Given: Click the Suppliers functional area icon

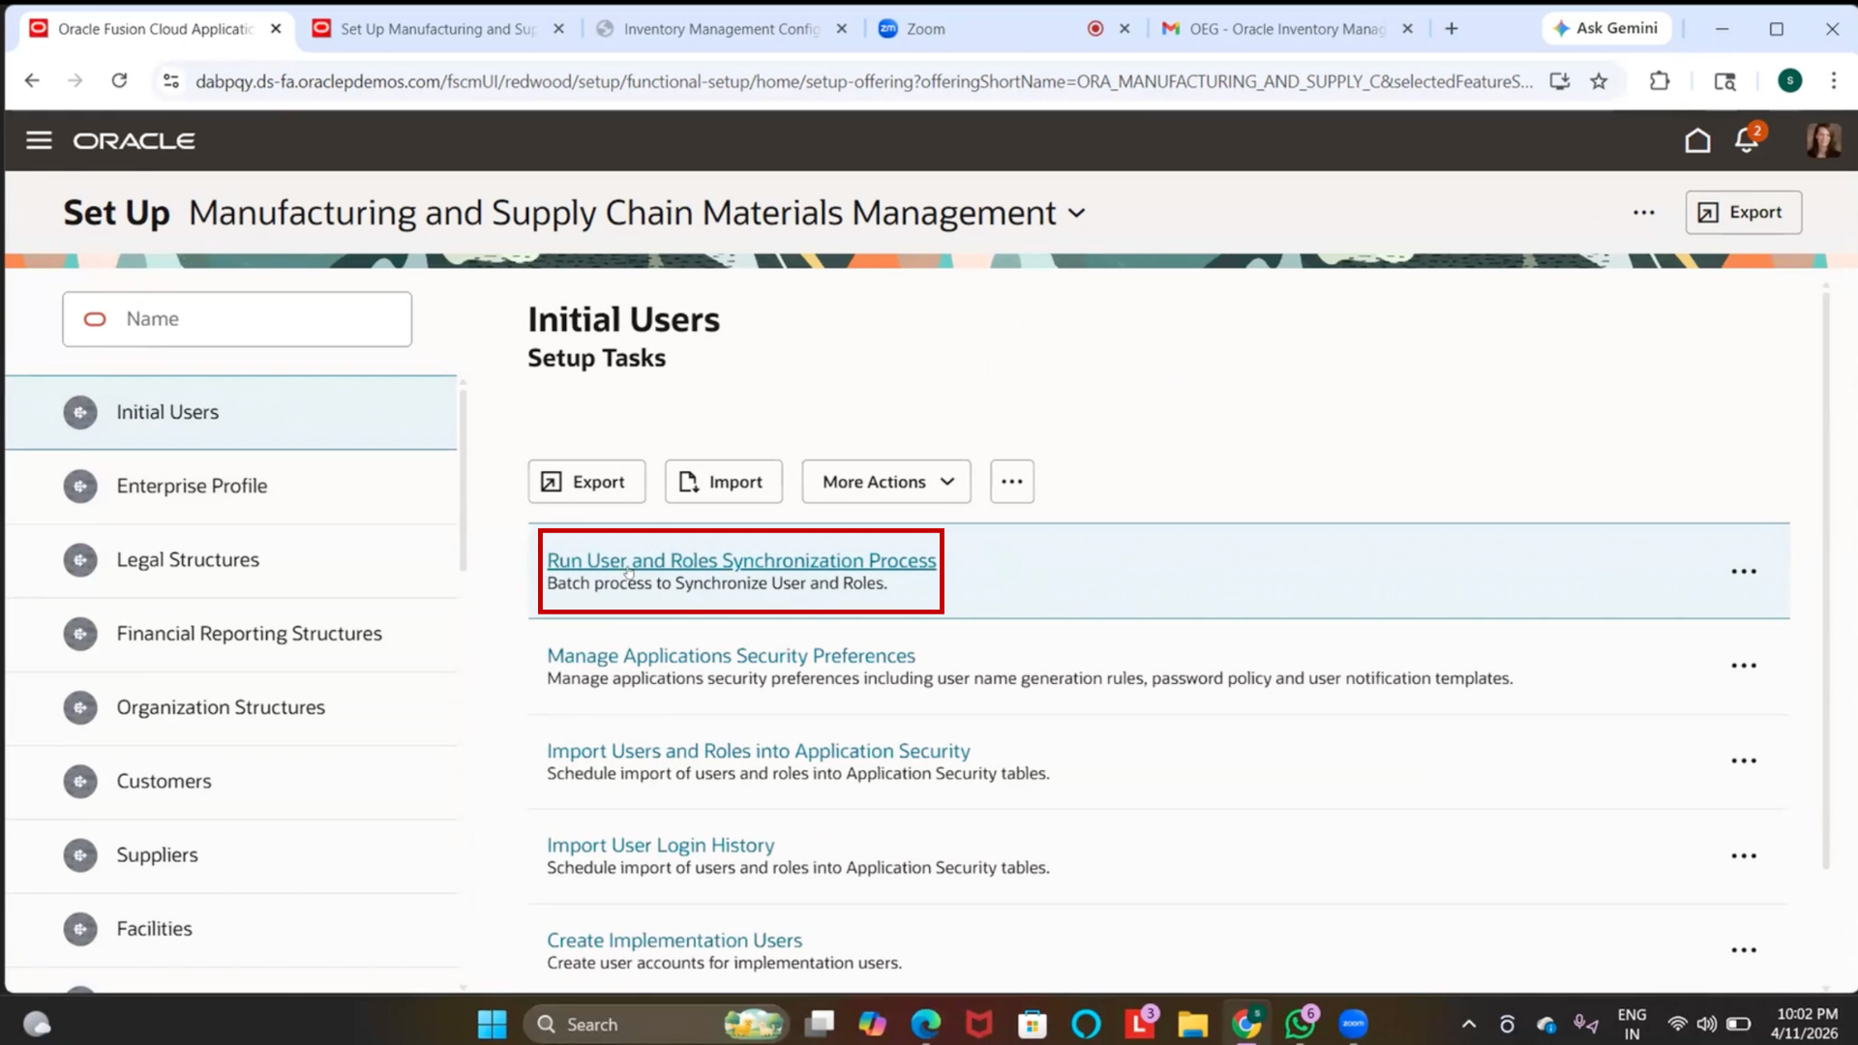Looking at the screenshot, I should click(80, 855).
